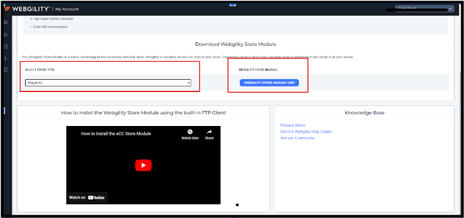464x218 pixels.
Task: Click the 'WEBGILITY STORE MODULE' label
Action: [258, 70]
